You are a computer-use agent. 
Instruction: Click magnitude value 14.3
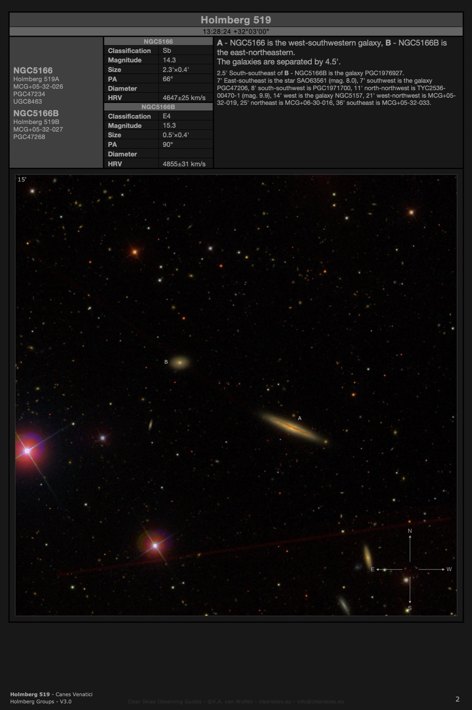point(169,60)
